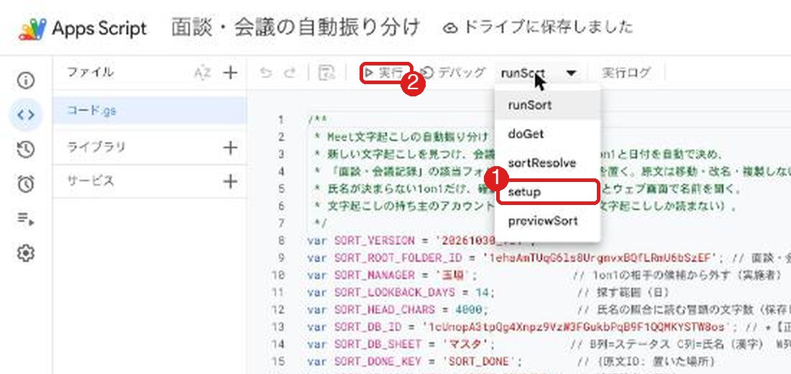Click code line with SORT_DB_ID

[549, 327]
